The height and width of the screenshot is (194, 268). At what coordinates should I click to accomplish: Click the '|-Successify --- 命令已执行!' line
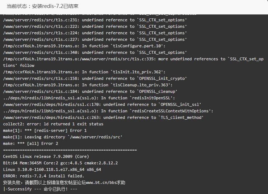40,189
